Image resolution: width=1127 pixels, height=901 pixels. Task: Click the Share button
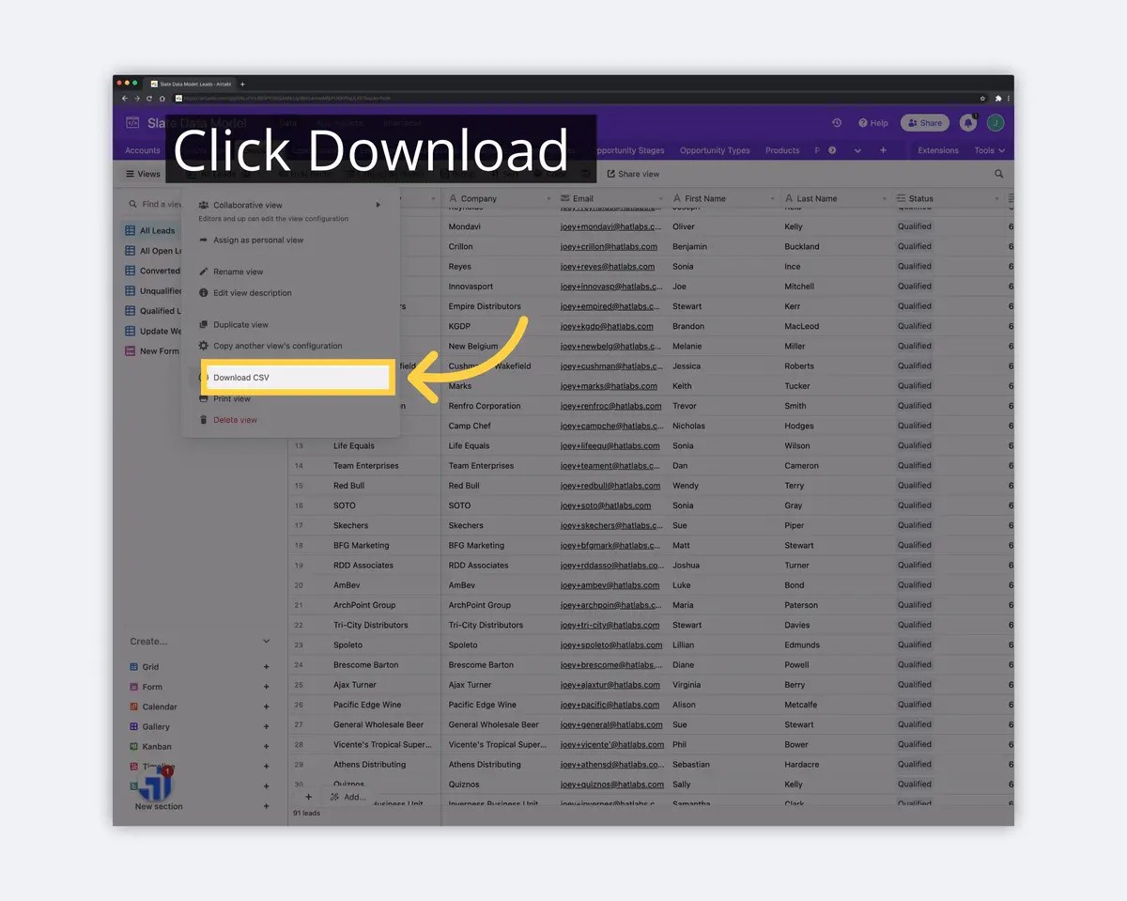pos(924,122)
